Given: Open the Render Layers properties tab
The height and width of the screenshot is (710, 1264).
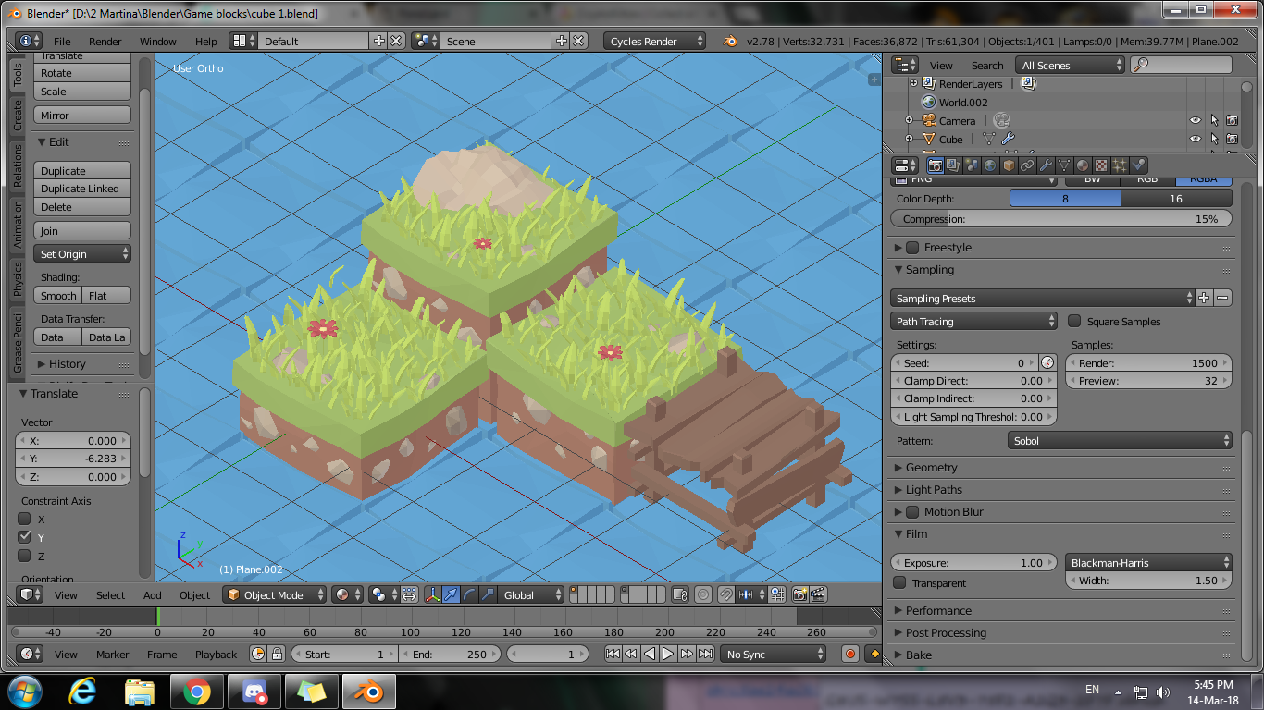Looking at the screenshot, I should [x=953, y=165].
